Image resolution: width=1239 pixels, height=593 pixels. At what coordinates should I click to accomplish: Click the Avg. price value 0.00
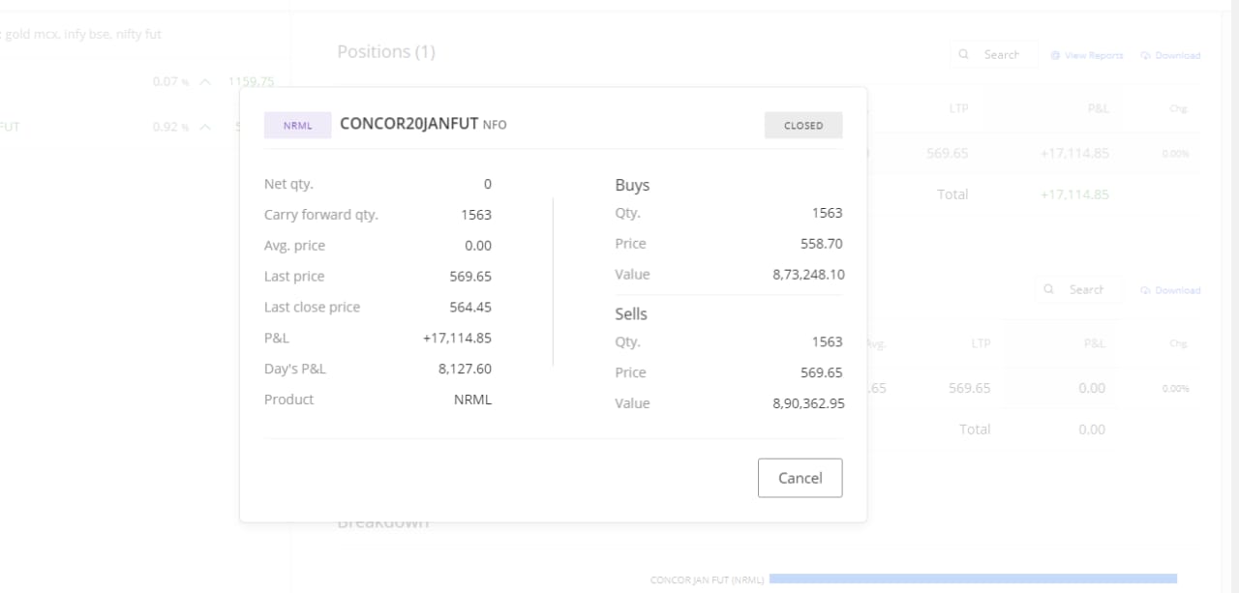point(478,246)
